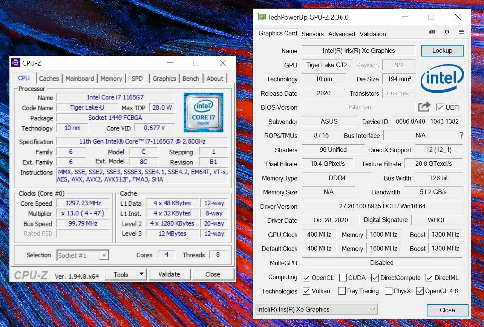This screenshot has width=484, height=327.
Task: Click the Bus Interface question mark
Action: coord(461,135)
